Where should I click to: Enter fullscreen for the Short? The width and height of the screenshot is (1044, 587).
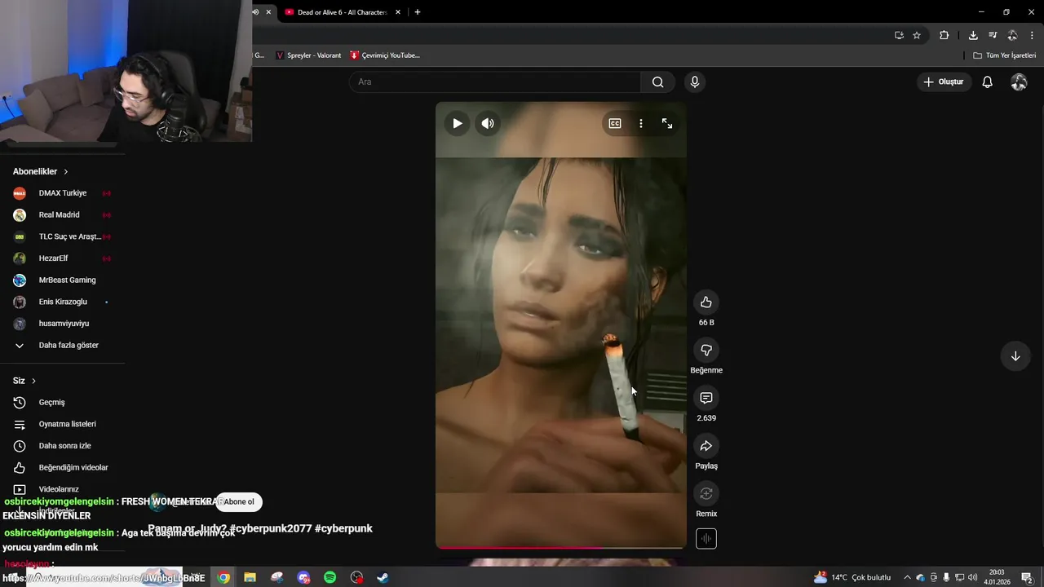click(667, 124)
